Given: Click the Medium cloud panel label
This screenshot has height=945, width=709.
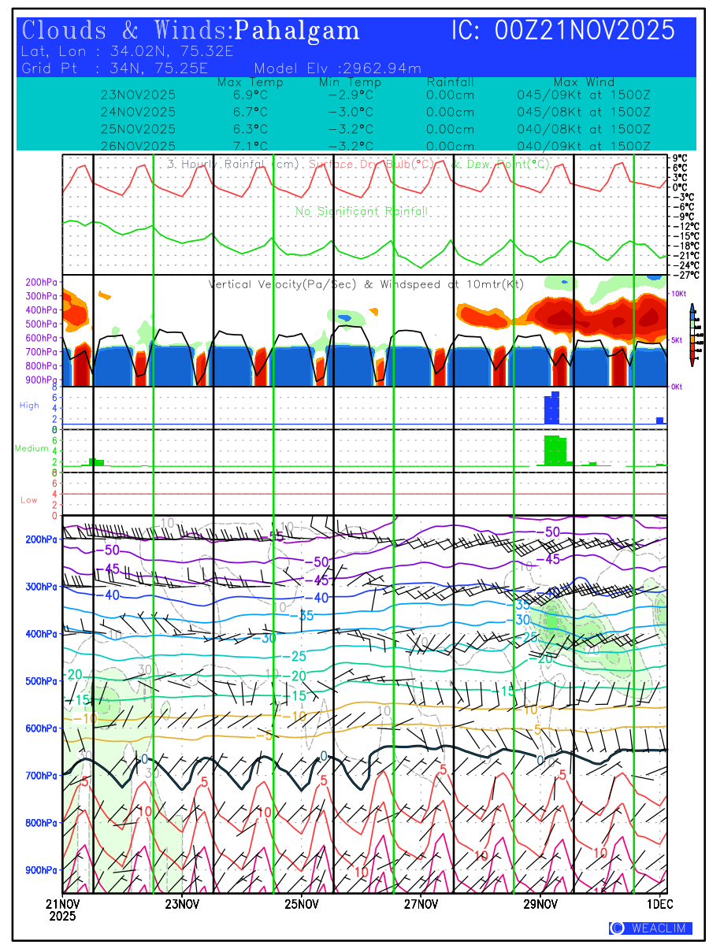Looking at the screenshot, I should pos(32,448).
